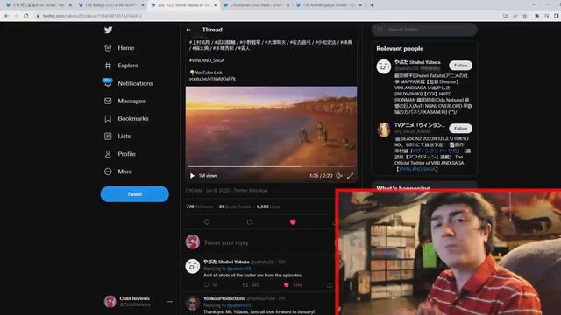This screenshot has width=561, height=315.
Task: Go back using Thread back arrow
Action: pos(188,30)
